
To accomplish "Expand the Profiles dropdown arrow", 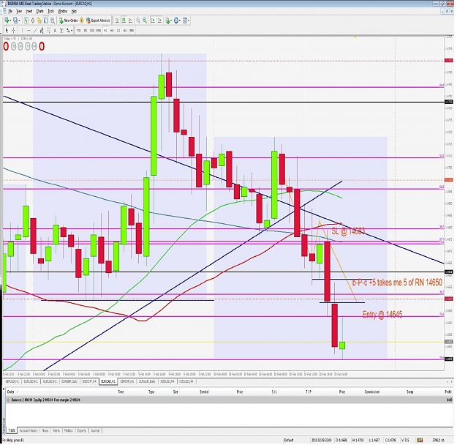I will point(19,20).
